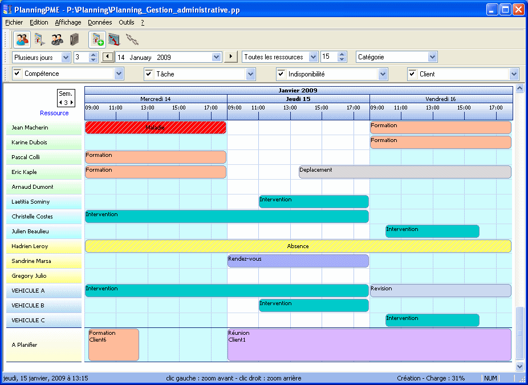Toggle the Indisponibilité filter checkbox

[x=281, y=74]
